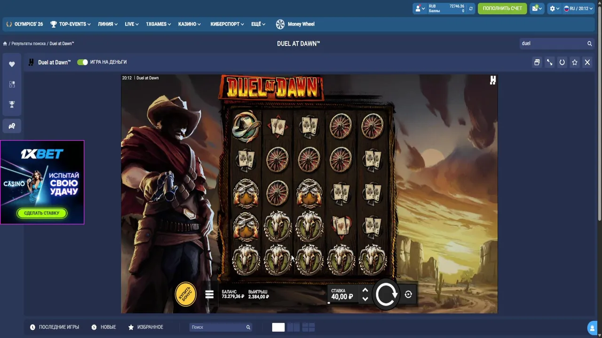602x338 pixels.
Task: Open the favorites heart icon in the sidebar
Action: click(x=12, y=64)
